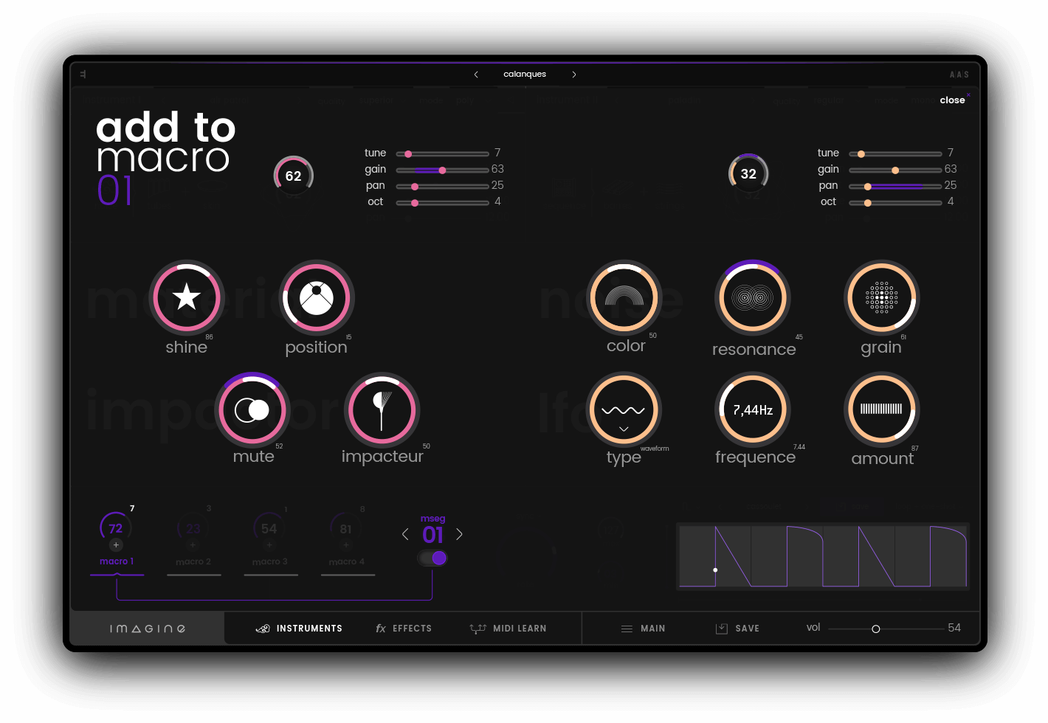
Task: Select the amount knob
Action: pyautogui.click(x=881, y=409)
